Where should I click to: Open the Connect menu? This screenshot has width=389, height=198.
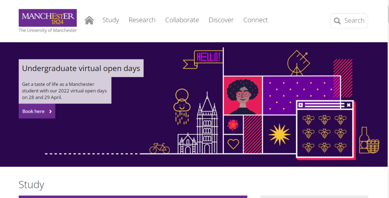coord(255,20)
